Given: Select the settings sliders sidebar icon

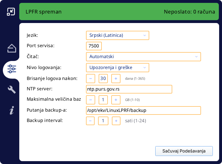Looking at the screenshot, I should click(12, 69).
